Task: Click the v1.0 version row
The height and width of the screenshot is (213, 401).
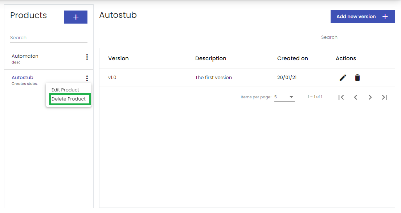Action: pos(247,78)
